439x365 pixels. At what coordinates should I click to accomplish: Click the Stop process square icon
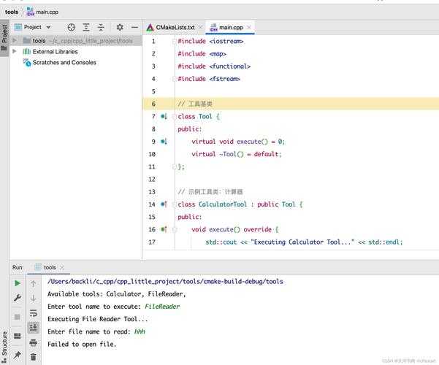click(18, 317)
